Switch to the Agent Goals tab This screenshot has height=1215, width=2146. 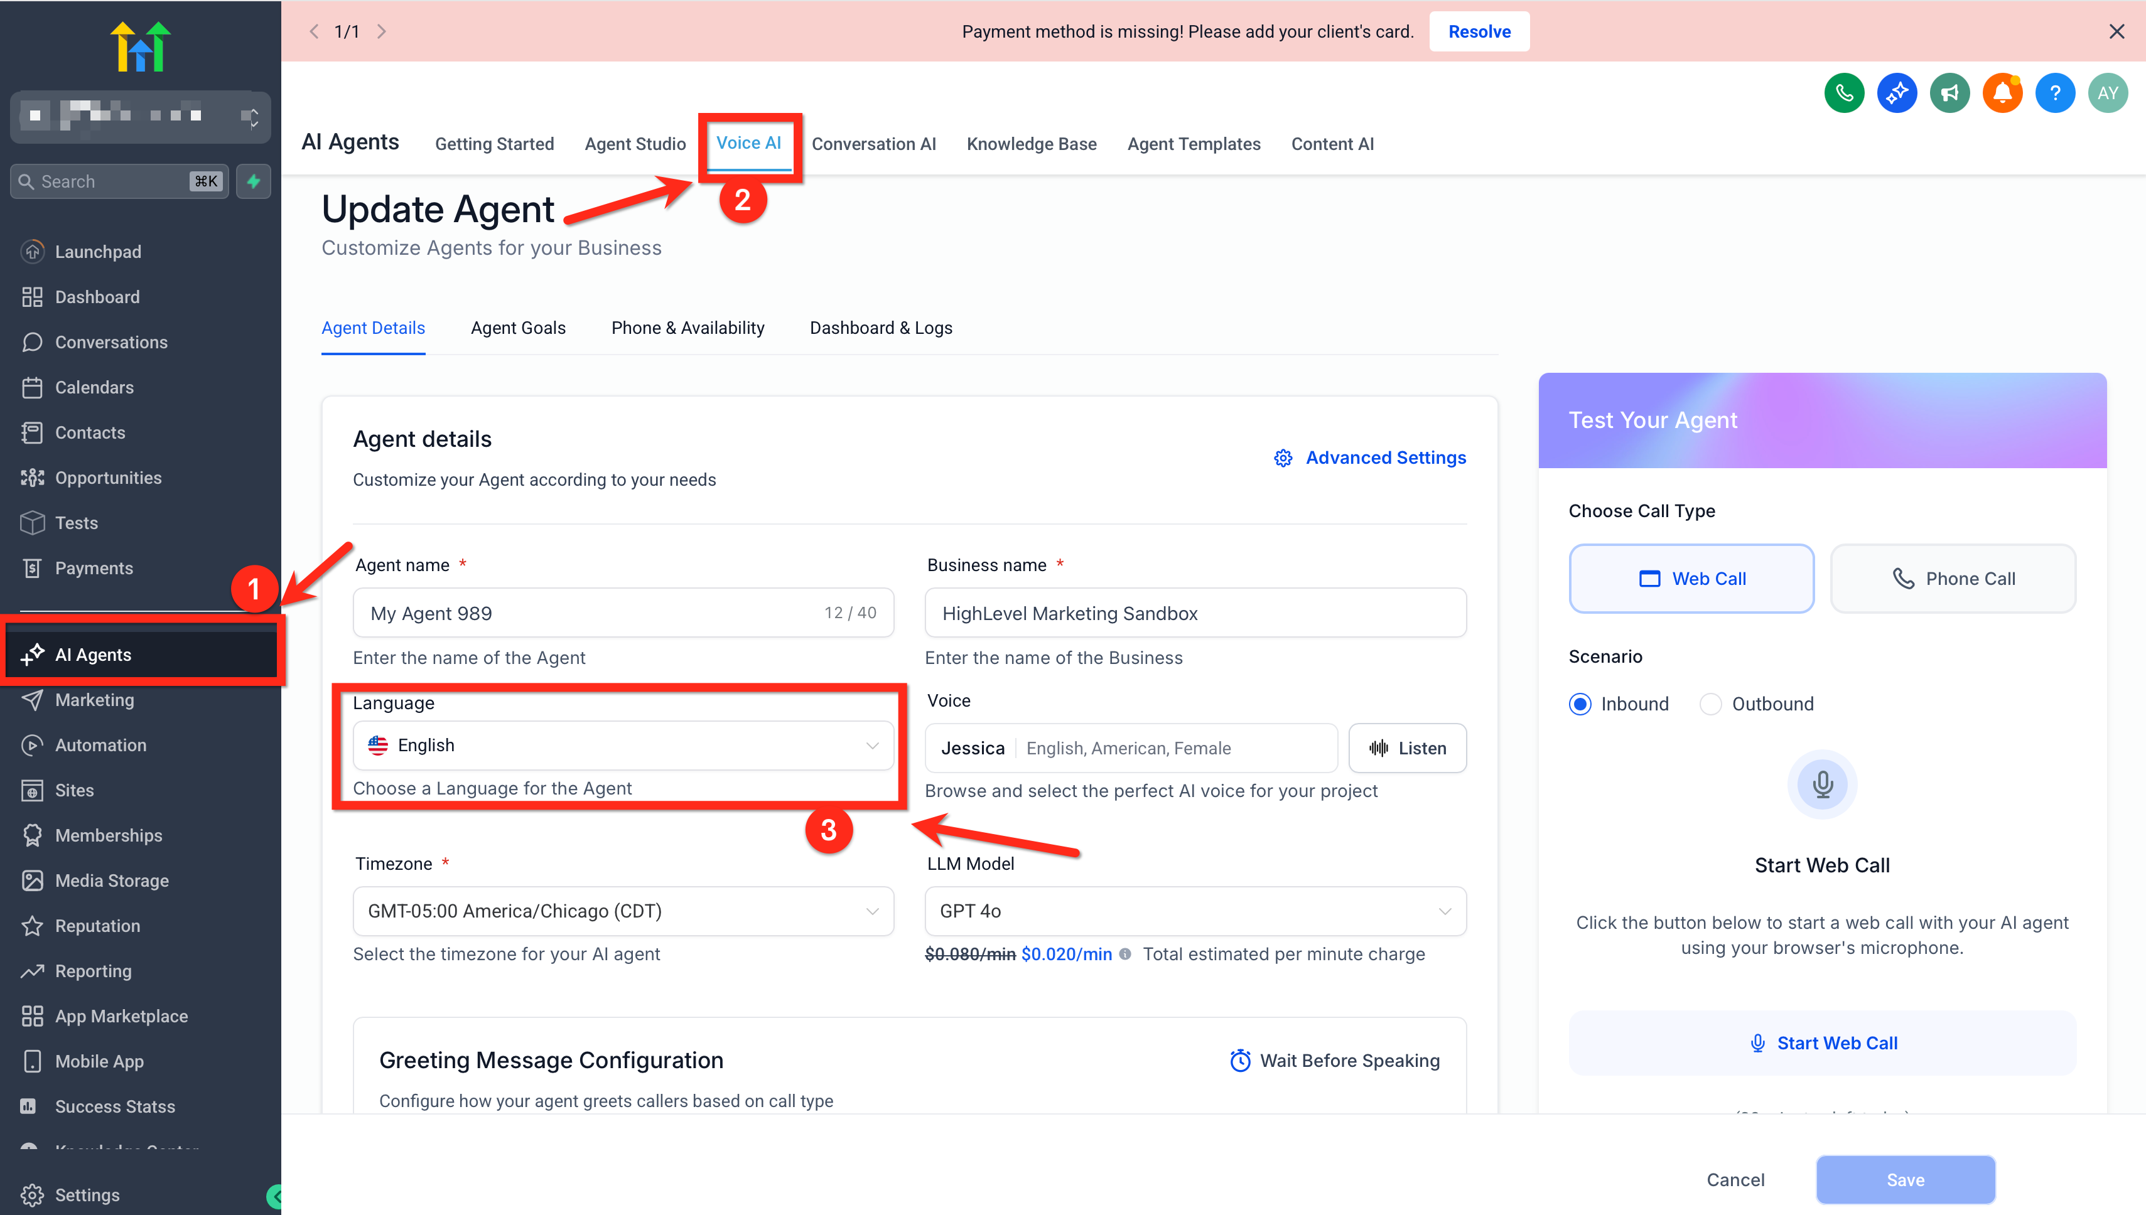click(517, 328)
